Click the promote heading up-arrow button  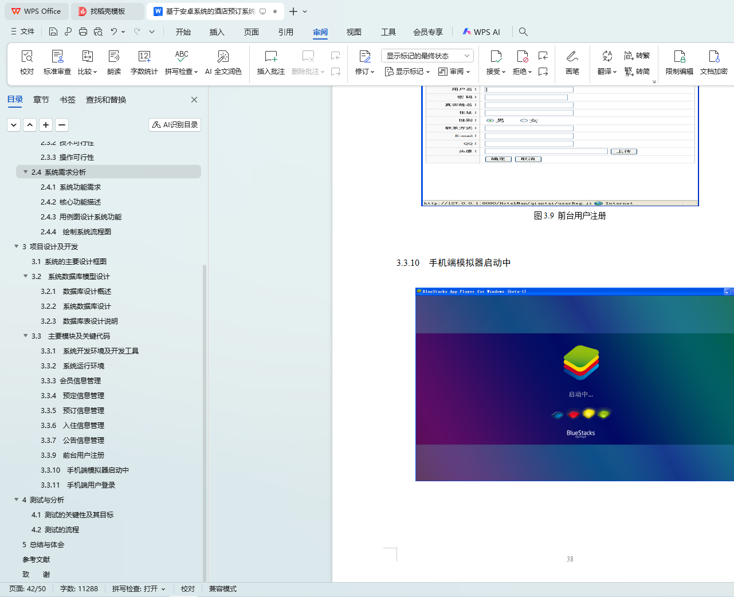point(30,125)
